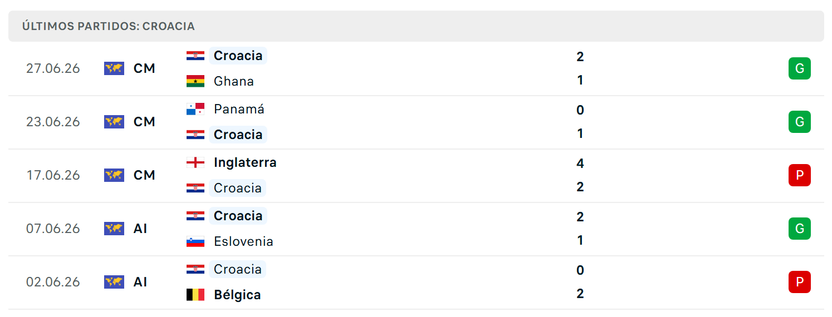Select Croacia in the Eslovenia match row
This screenshot has width=832, height=317.
click(x=238, y=216)
